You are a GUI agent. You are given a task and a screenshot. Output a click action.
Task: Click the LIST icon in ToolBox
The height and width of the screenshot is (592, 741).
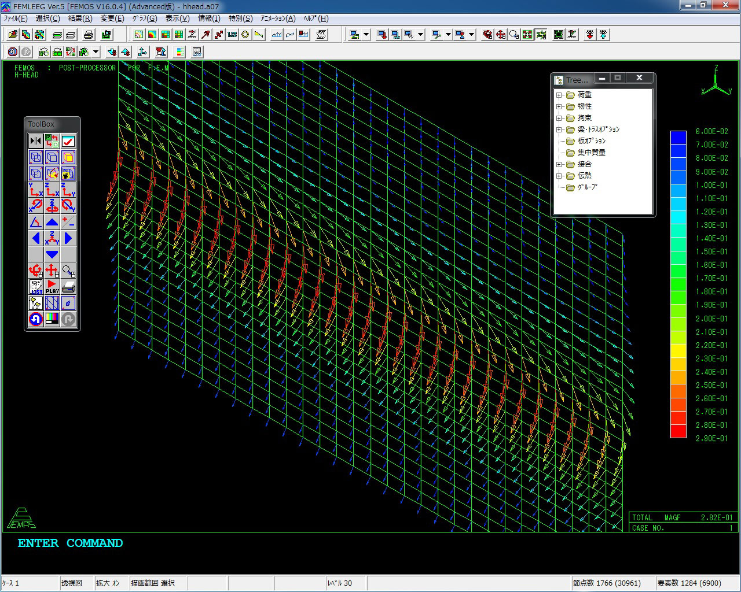click(x=36, y=287)
